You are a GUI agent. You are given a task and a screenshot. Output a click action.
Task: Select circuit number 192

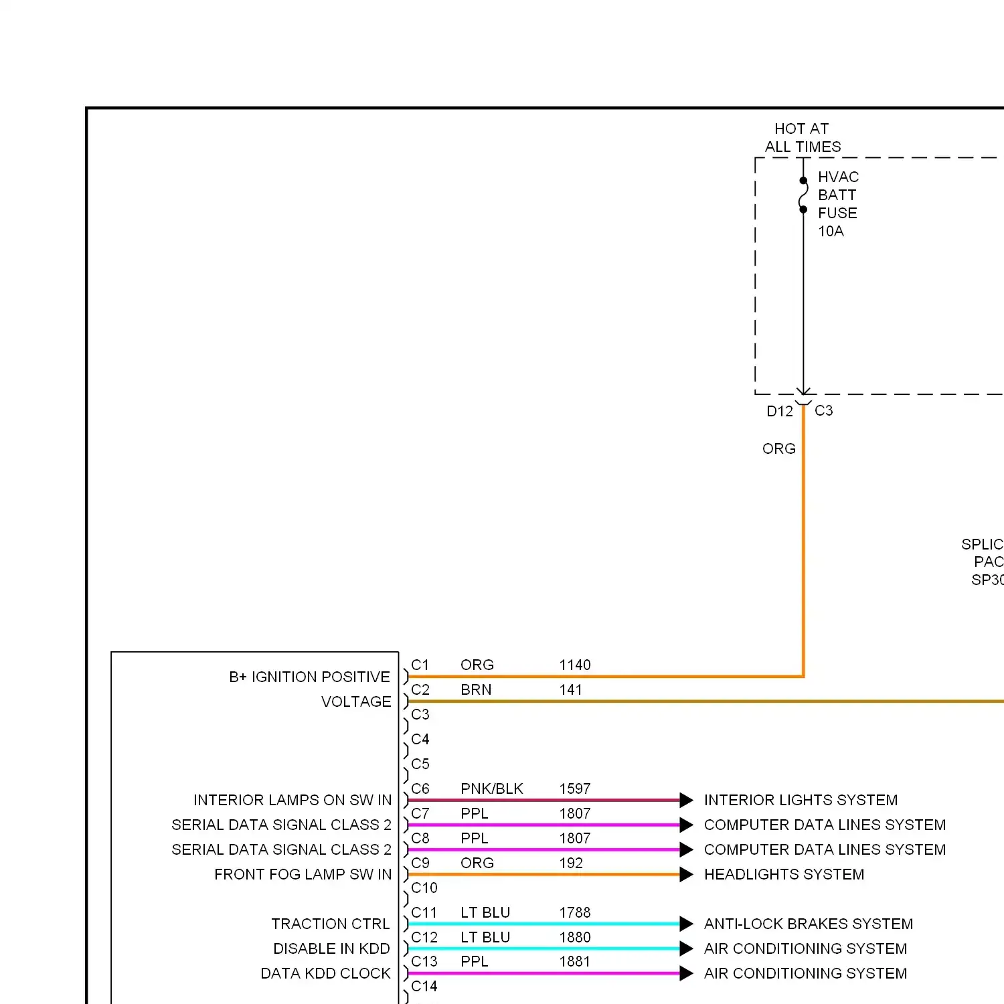tap(571, 863)
